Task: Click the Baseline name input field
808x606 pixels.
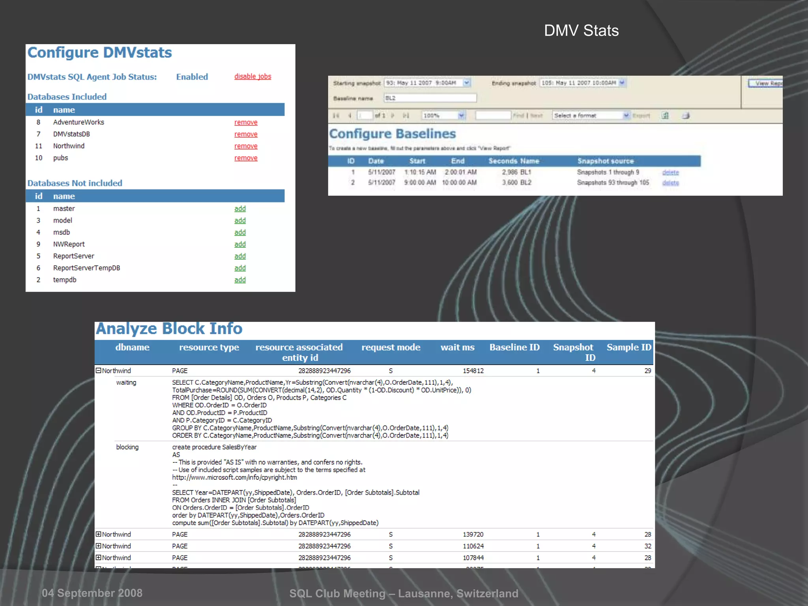Action: [430, 98]
